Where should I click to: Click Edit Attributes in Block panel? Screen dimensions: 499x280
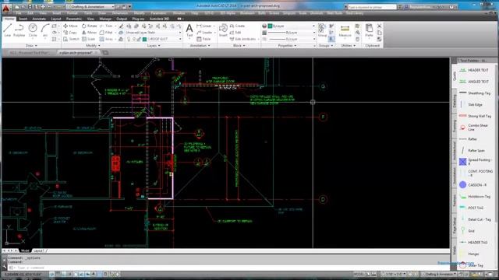(243, 39)
